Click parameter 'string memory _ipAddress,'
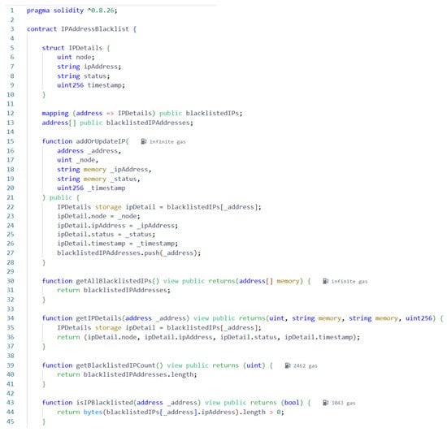This screenshot has height=432, width=447. click(x=104, y=170)
